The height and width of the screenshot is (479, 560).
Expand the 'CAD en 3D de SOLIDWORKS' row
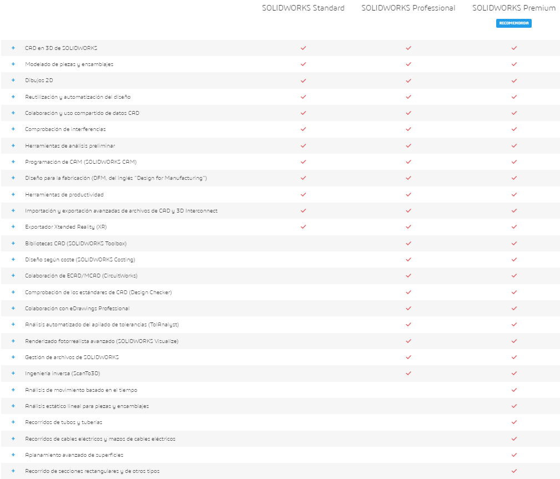click(13, 48)
